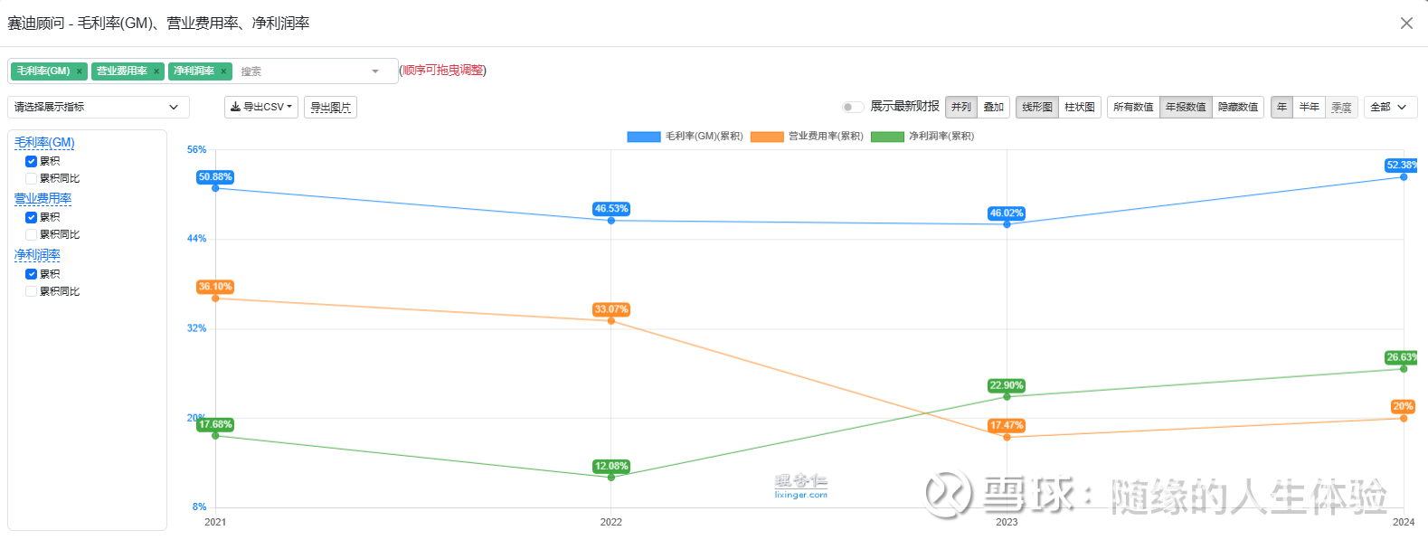The image size is (1428, 540).
Task: Click the 2022 net profit margin point
Action: 611,477
